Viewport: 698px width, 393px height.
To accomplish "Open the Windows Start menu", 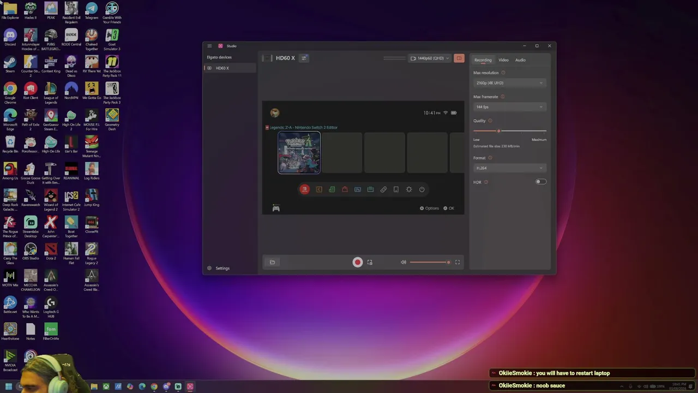I will coord(9,387).
